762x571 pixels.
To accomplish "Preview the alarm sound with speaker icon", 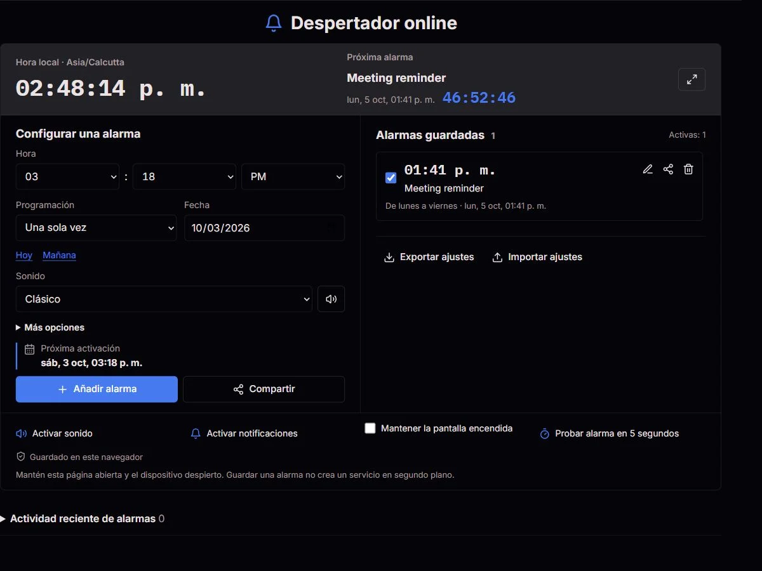I will (331, 299).
